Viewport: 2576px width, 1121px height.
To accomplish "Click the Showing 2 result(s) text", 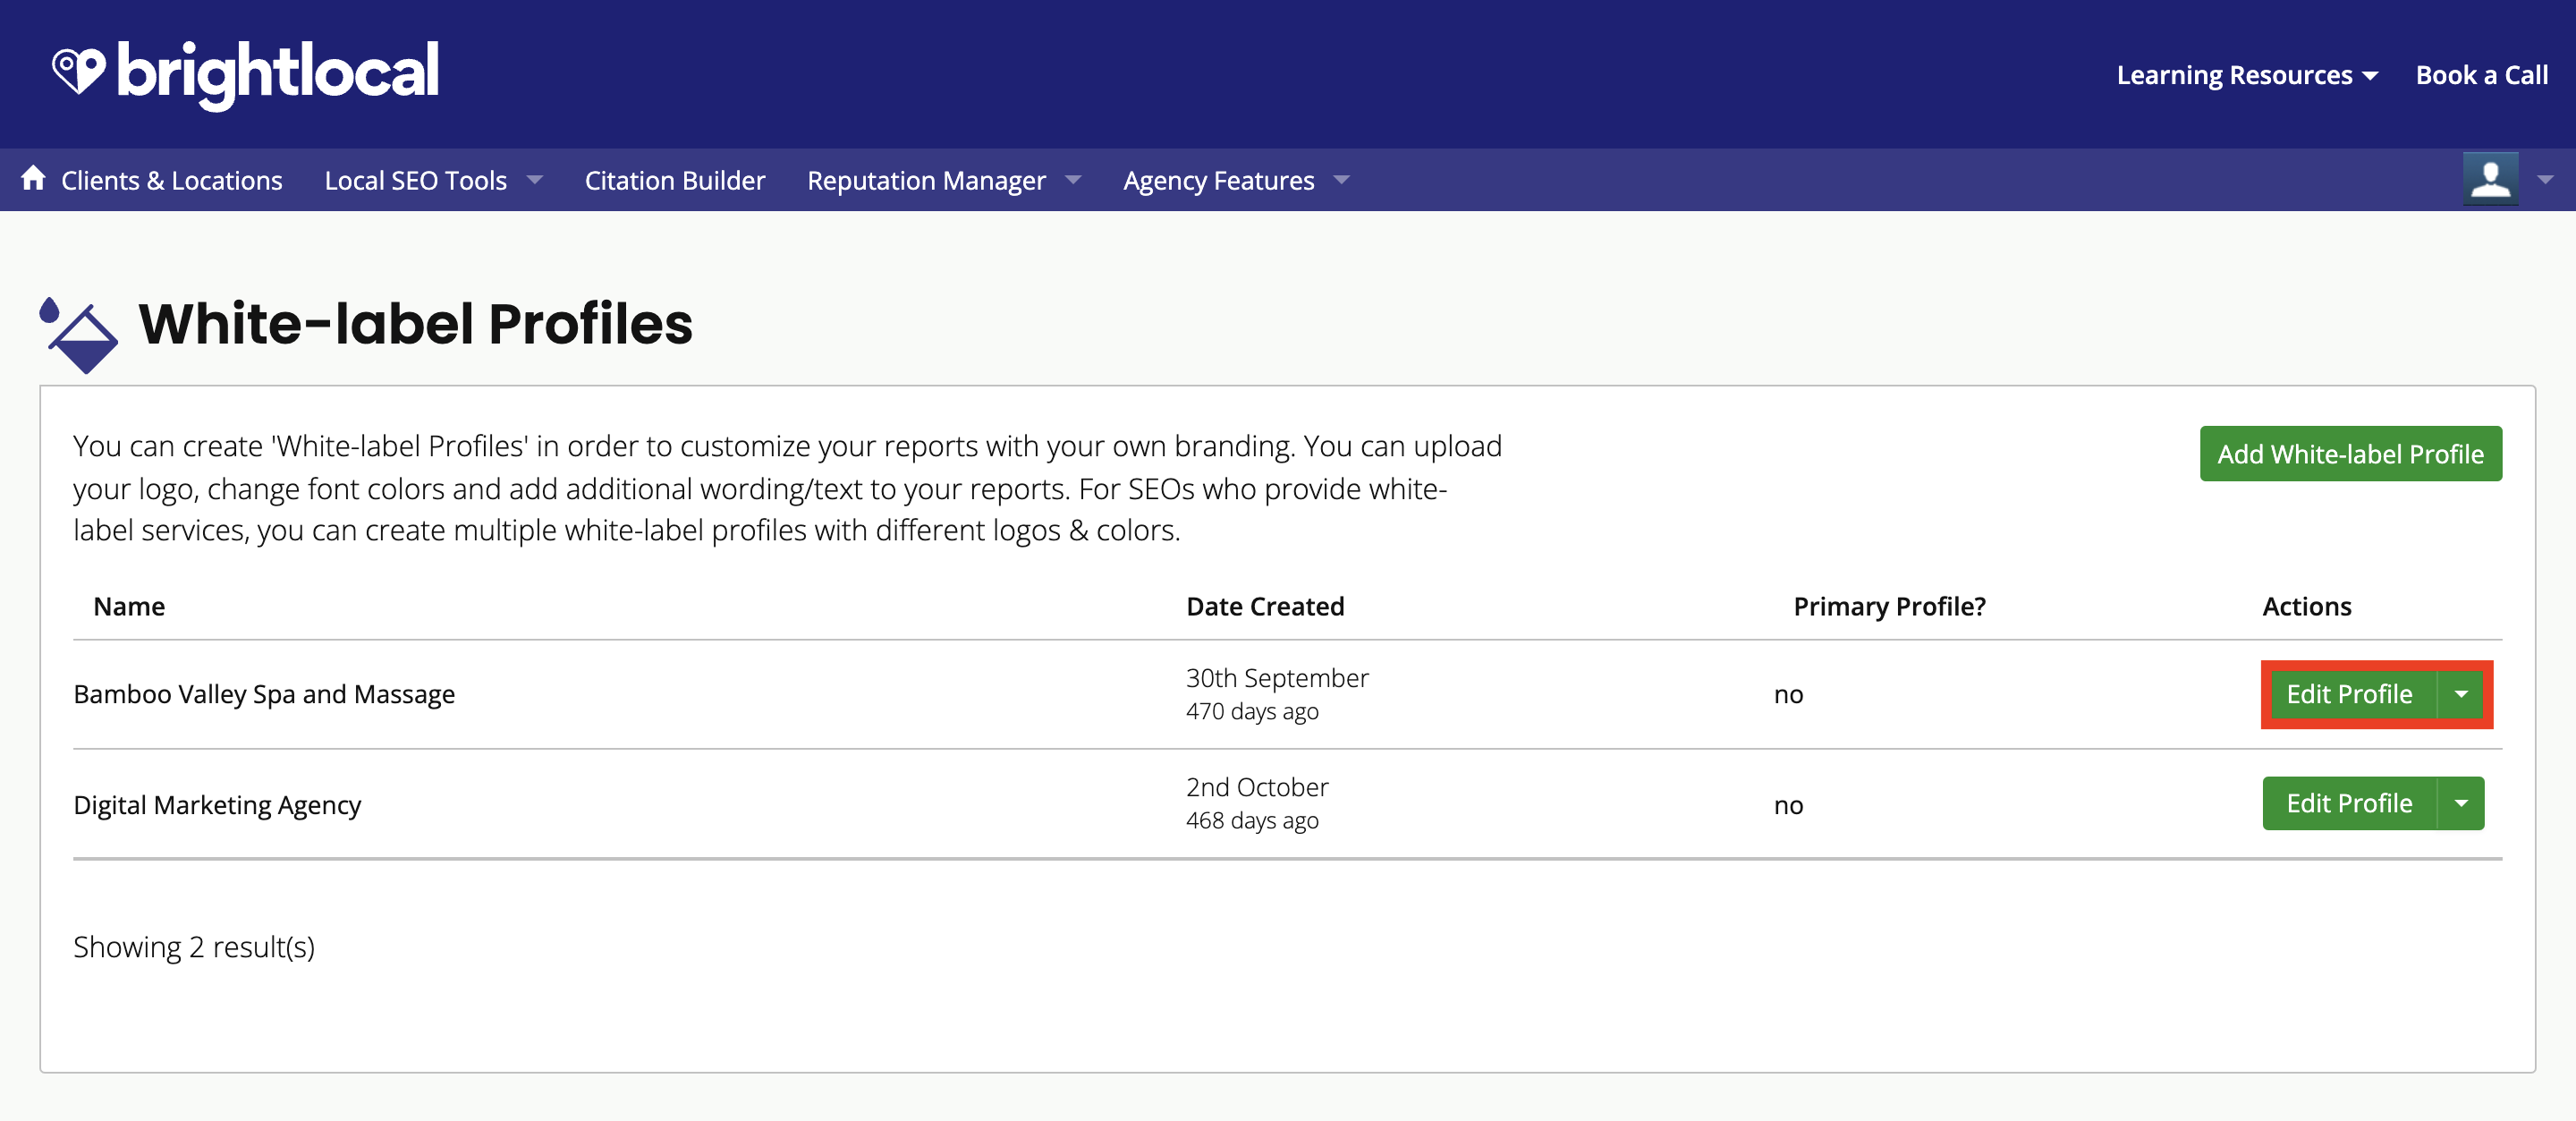I will click(x=194, y=947).
